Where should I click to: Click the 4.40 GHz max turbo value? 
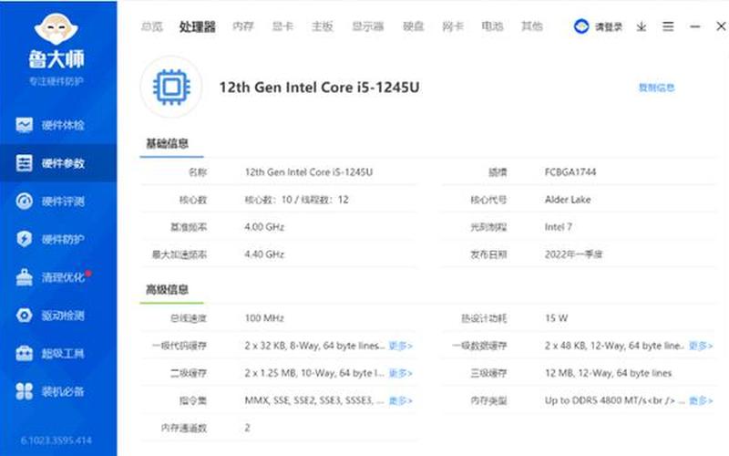pyautogui.click(x=264, y=254)
